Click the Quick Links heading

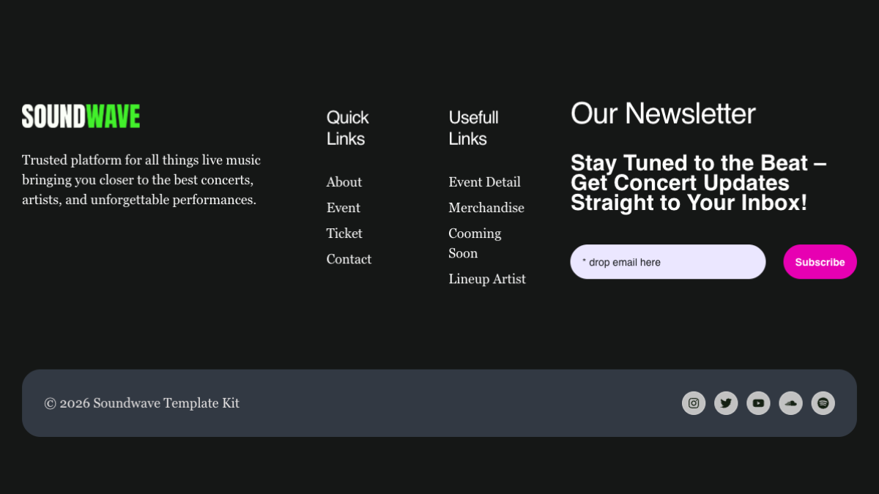coord(347,128)
